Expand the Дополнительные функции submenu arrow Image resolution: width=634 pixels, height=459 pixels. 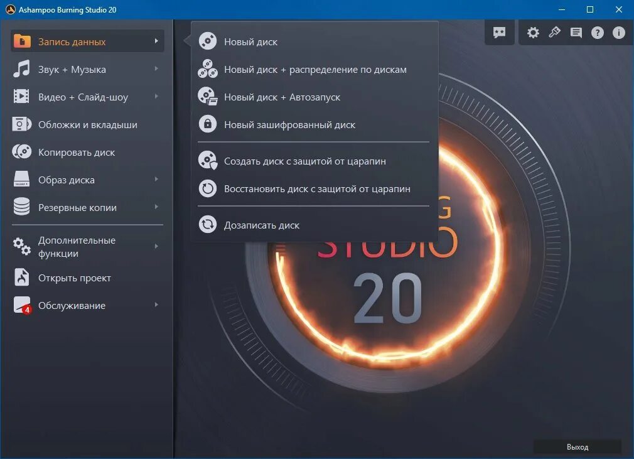point(156,246)
